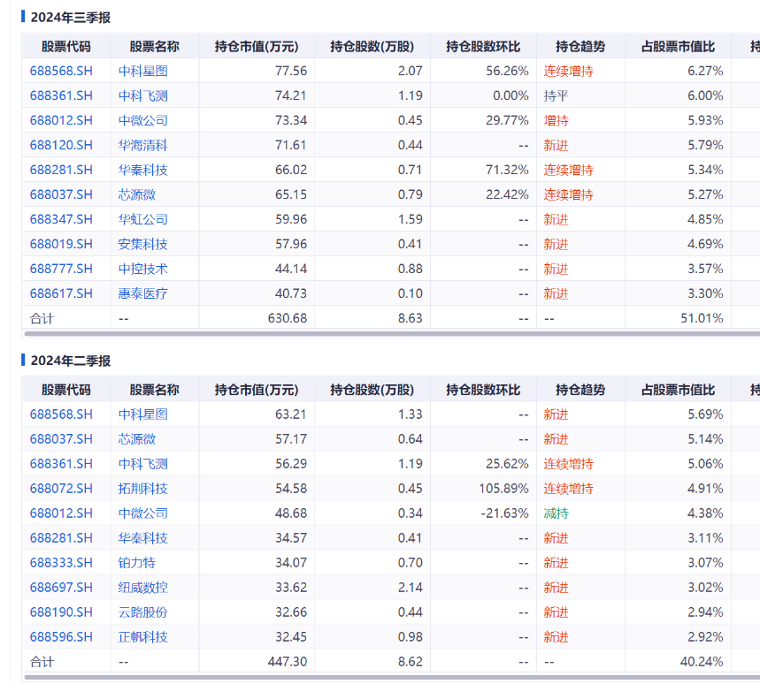Open stock code 688777.SH
The height and width of the screenshot is (684, 760).
[x=61, y=269]
